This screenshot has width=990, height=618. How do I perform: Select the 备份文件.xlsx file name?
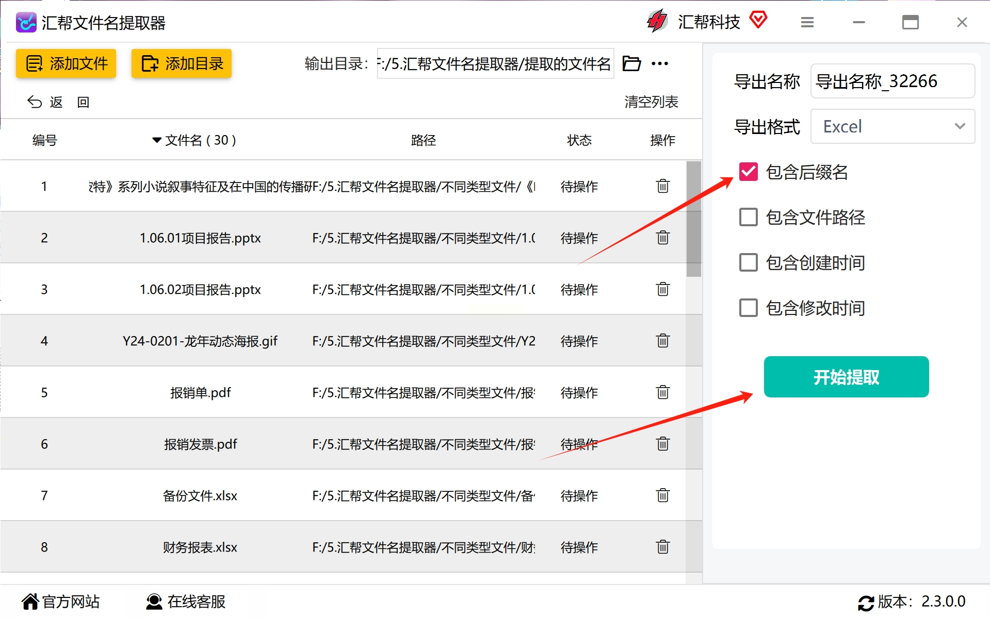200,495
